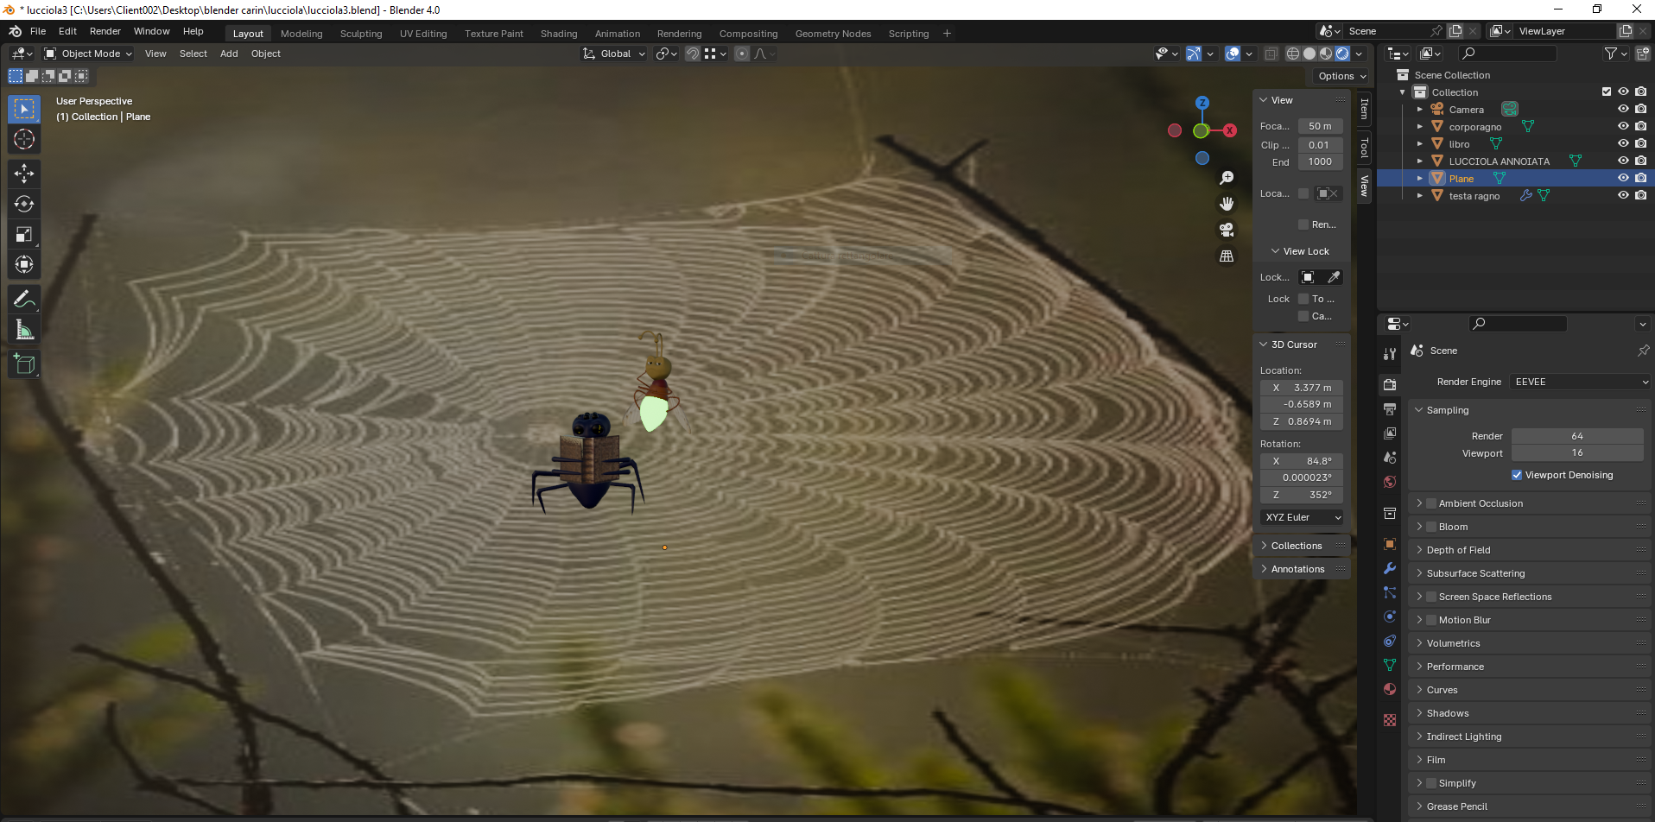Select the Cursor tool
1655x822 pixels.
pyautogui.click(x=24, y=139)
